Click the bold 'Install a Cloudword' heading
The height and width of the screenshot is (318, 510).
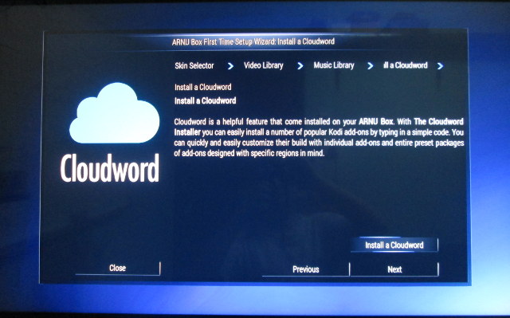click(x=206, y=100)
